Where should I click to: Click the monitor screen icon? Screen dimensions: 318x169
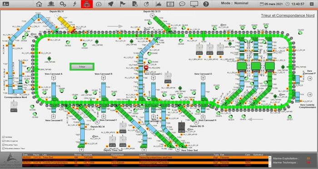(194, 4)
